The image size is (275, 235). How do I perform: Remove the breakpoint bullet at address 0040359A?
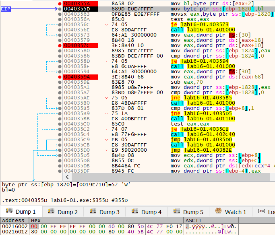(x=60, y=76)
